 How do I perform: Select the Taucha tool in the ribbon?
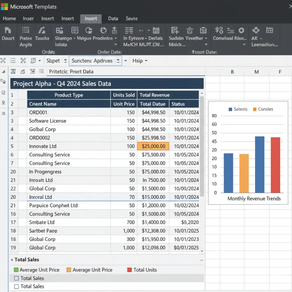42,34
